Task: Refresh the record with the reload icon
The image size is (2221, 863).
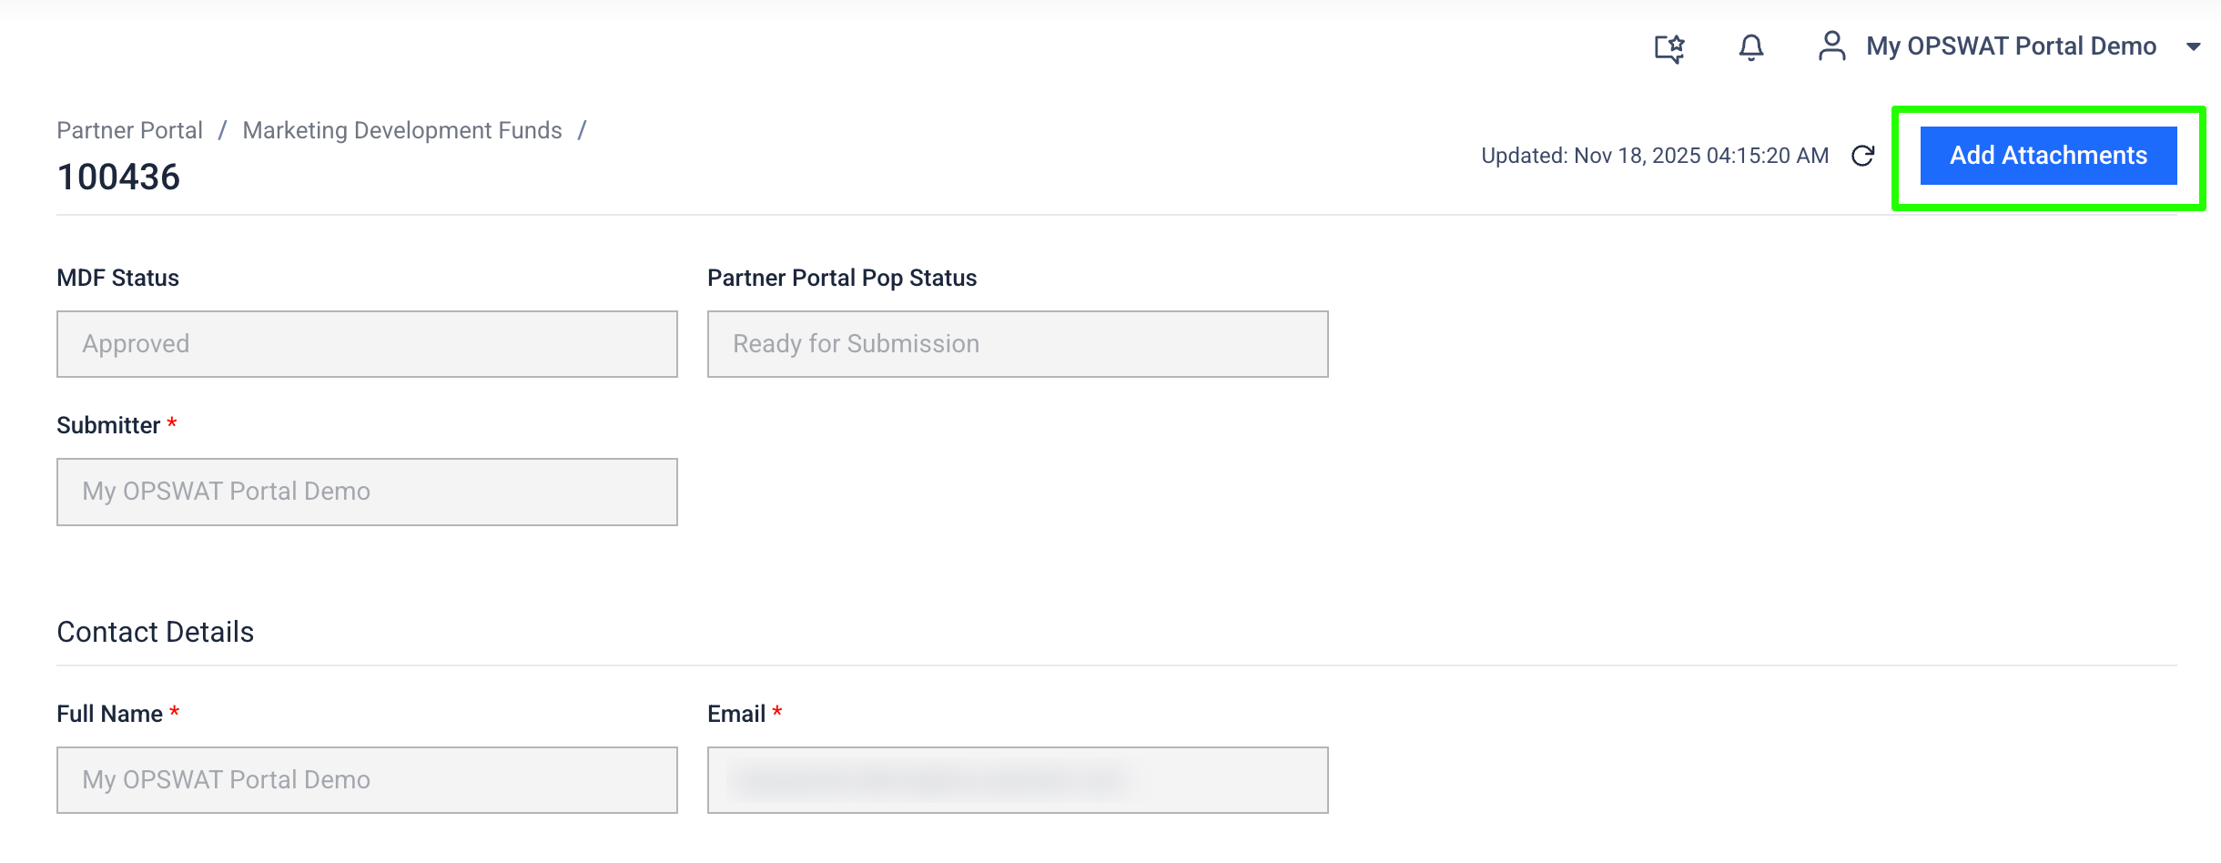Action: [x=1862, y=156]
